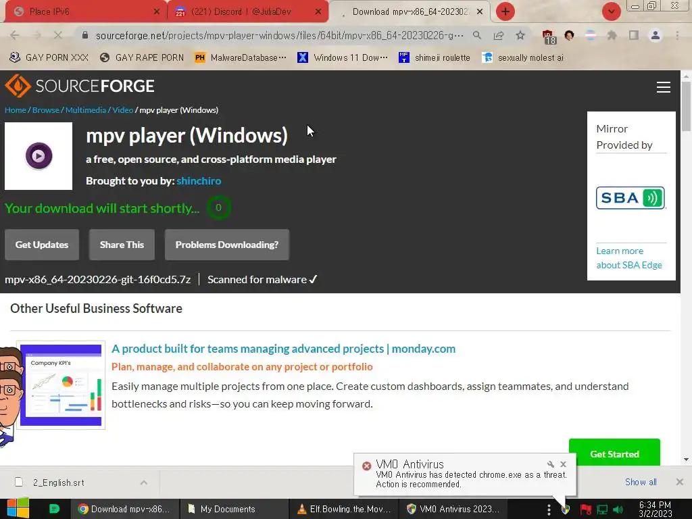Open the extension with 18 badge
Viewport: 692px width, 519px height.
pos(549,36)
